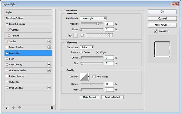Select the Bevel & Emboss row

tap(28, 24)
